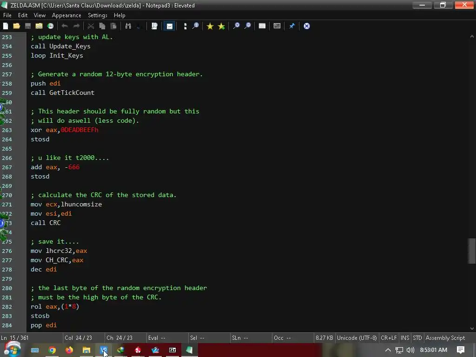Click the scrollbar up arrow
Image resolution: width=476 pixels, height=357 pixels.
tap(472, 36)
